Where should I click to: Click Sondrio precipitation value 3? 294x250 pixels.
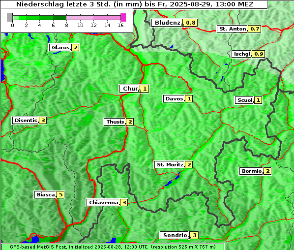click(194, 235)
